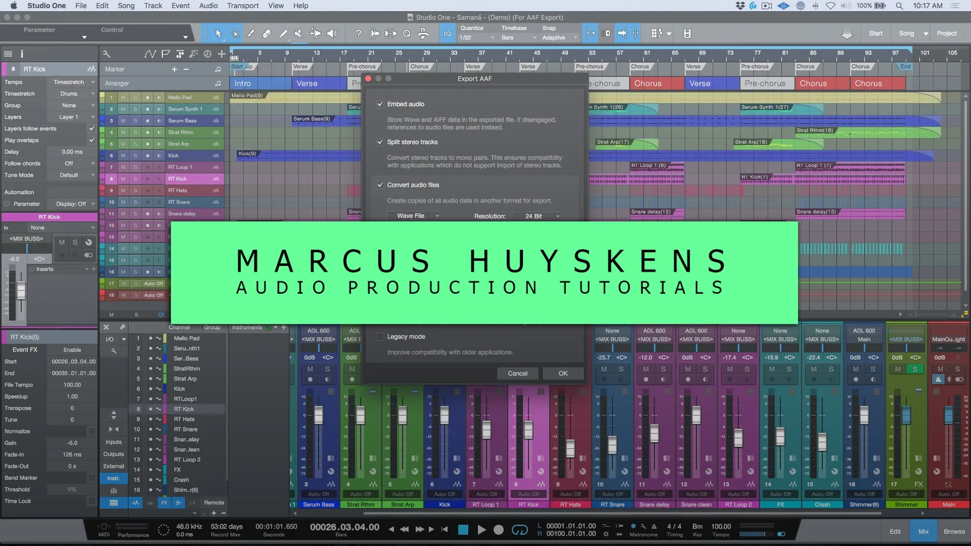
Task: Click the Record button in transport
Action: click(x=498, y=529)
